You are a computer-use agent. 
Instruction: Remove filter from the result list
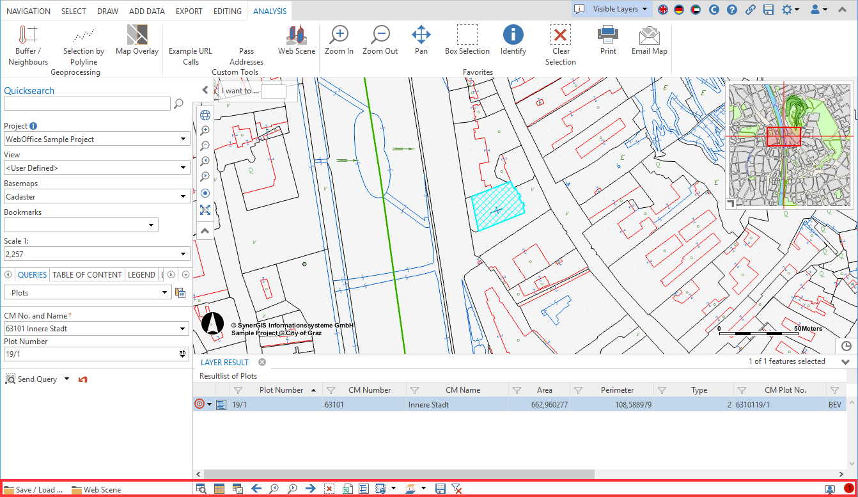458,488
